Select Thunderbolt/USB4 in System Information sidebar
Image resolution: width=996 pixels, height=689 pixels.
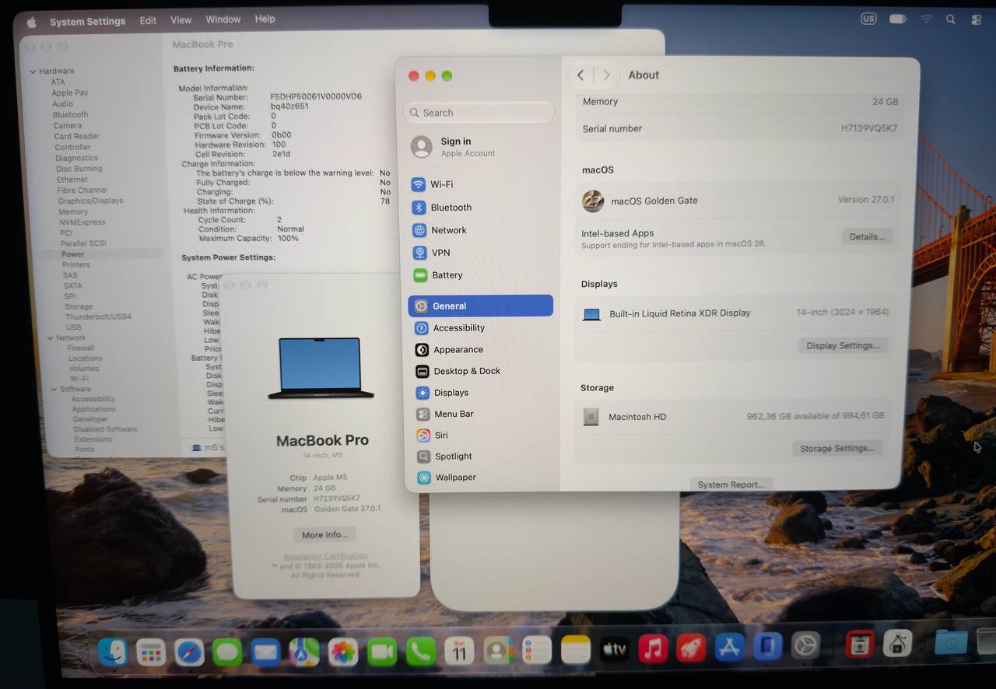point(99,317)
